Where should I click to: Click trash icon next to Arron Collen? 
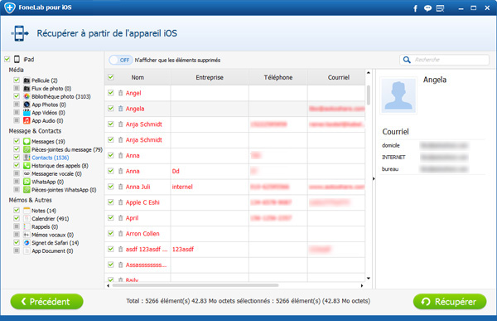[120, 234]
